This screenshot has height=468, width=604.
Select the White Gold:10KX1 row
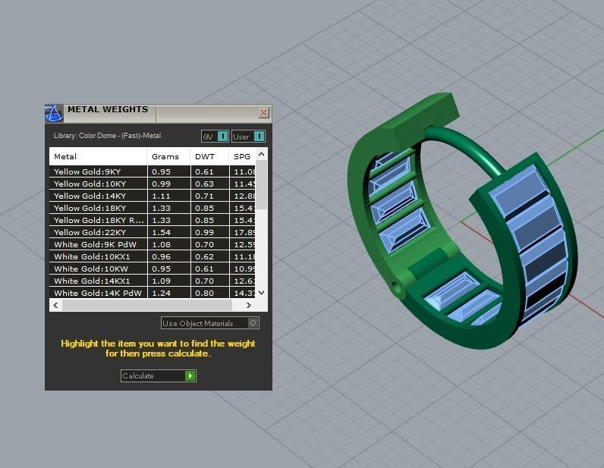[x=153, y=256]
